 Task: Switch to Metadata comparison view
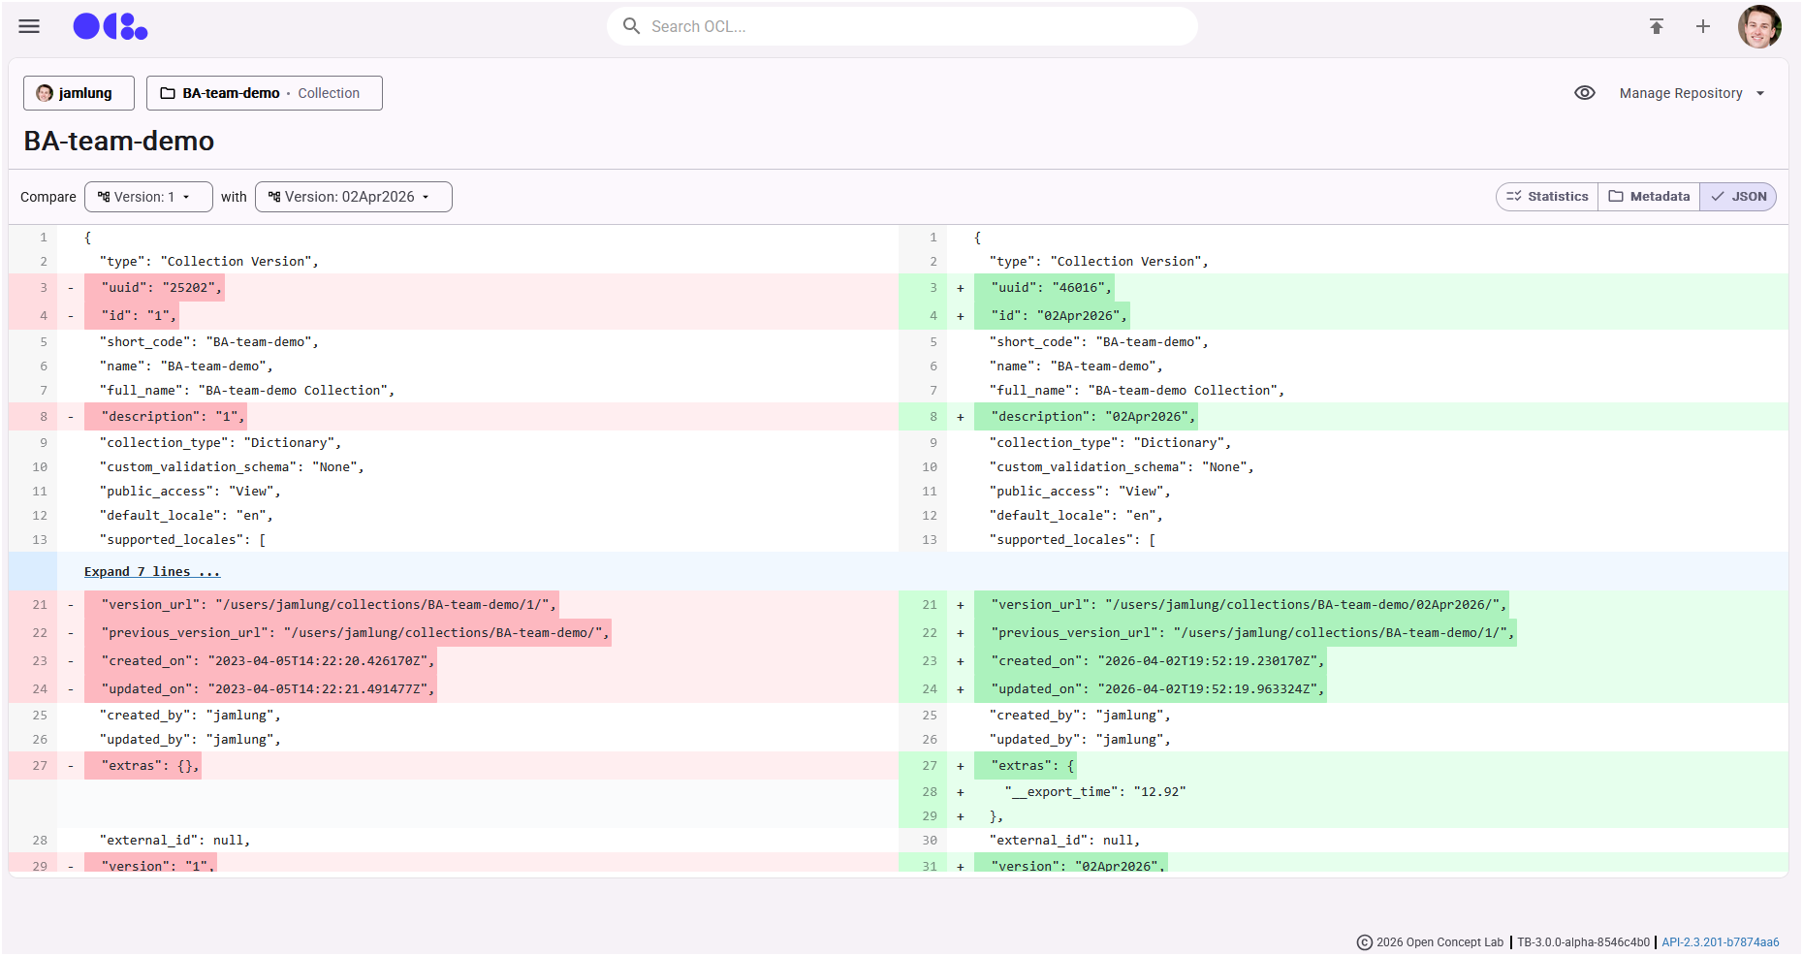(x=1649, y=197)
